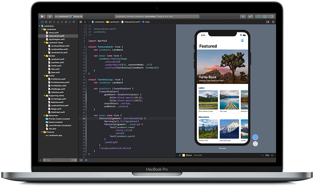
Task: Open the Find navigator magnifier icon
Action: 54,22
